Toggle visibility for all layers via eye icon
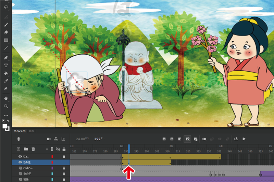Screen dimensions: 274x182 [x=58, y=149]
